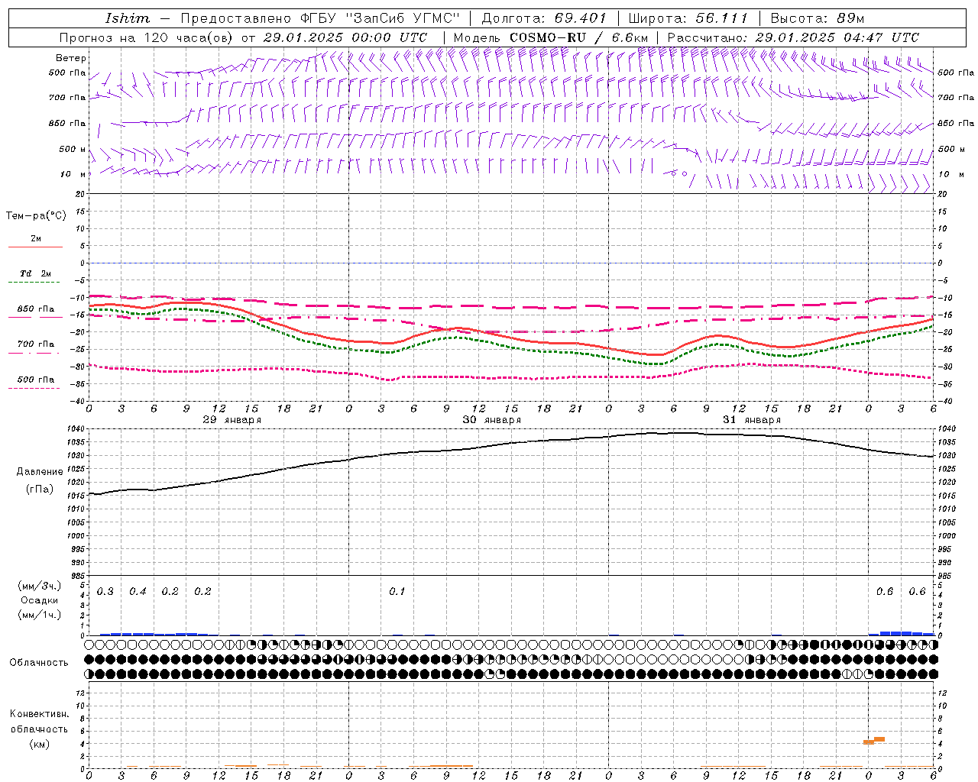978x782 pixels.
Task: Click the "0.4" precipitation value
Action: [138, 592]
